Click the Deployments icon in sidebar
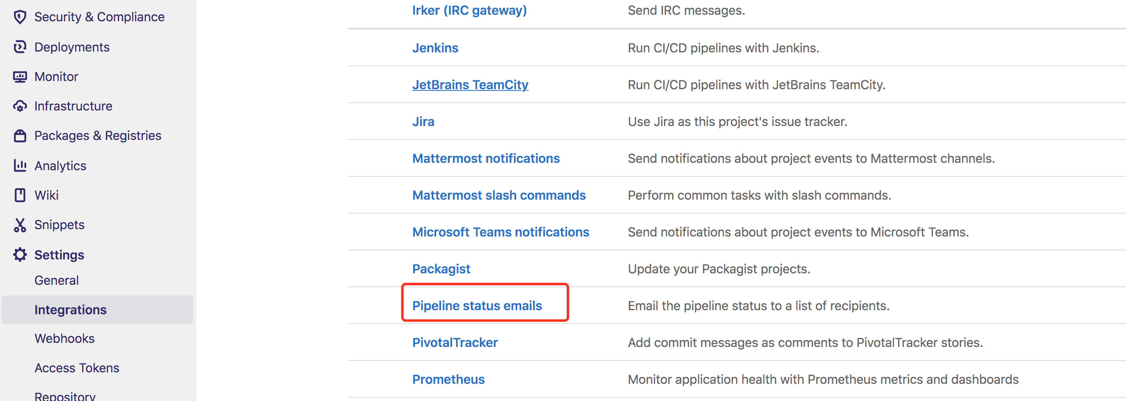 (20, 47)
